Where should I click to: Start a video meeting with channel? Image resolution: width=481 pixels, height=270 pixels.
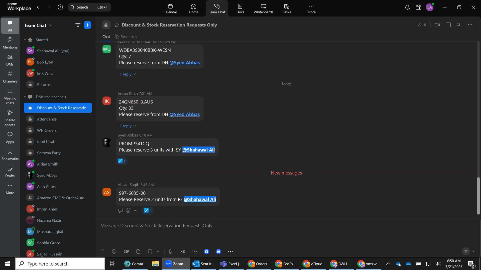click(437, 25)
